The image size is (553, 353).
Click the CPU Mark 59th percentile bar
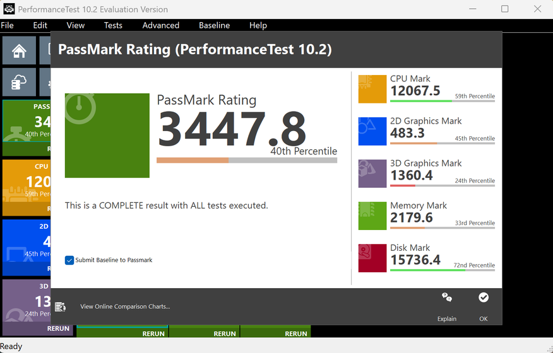[443, 101]
